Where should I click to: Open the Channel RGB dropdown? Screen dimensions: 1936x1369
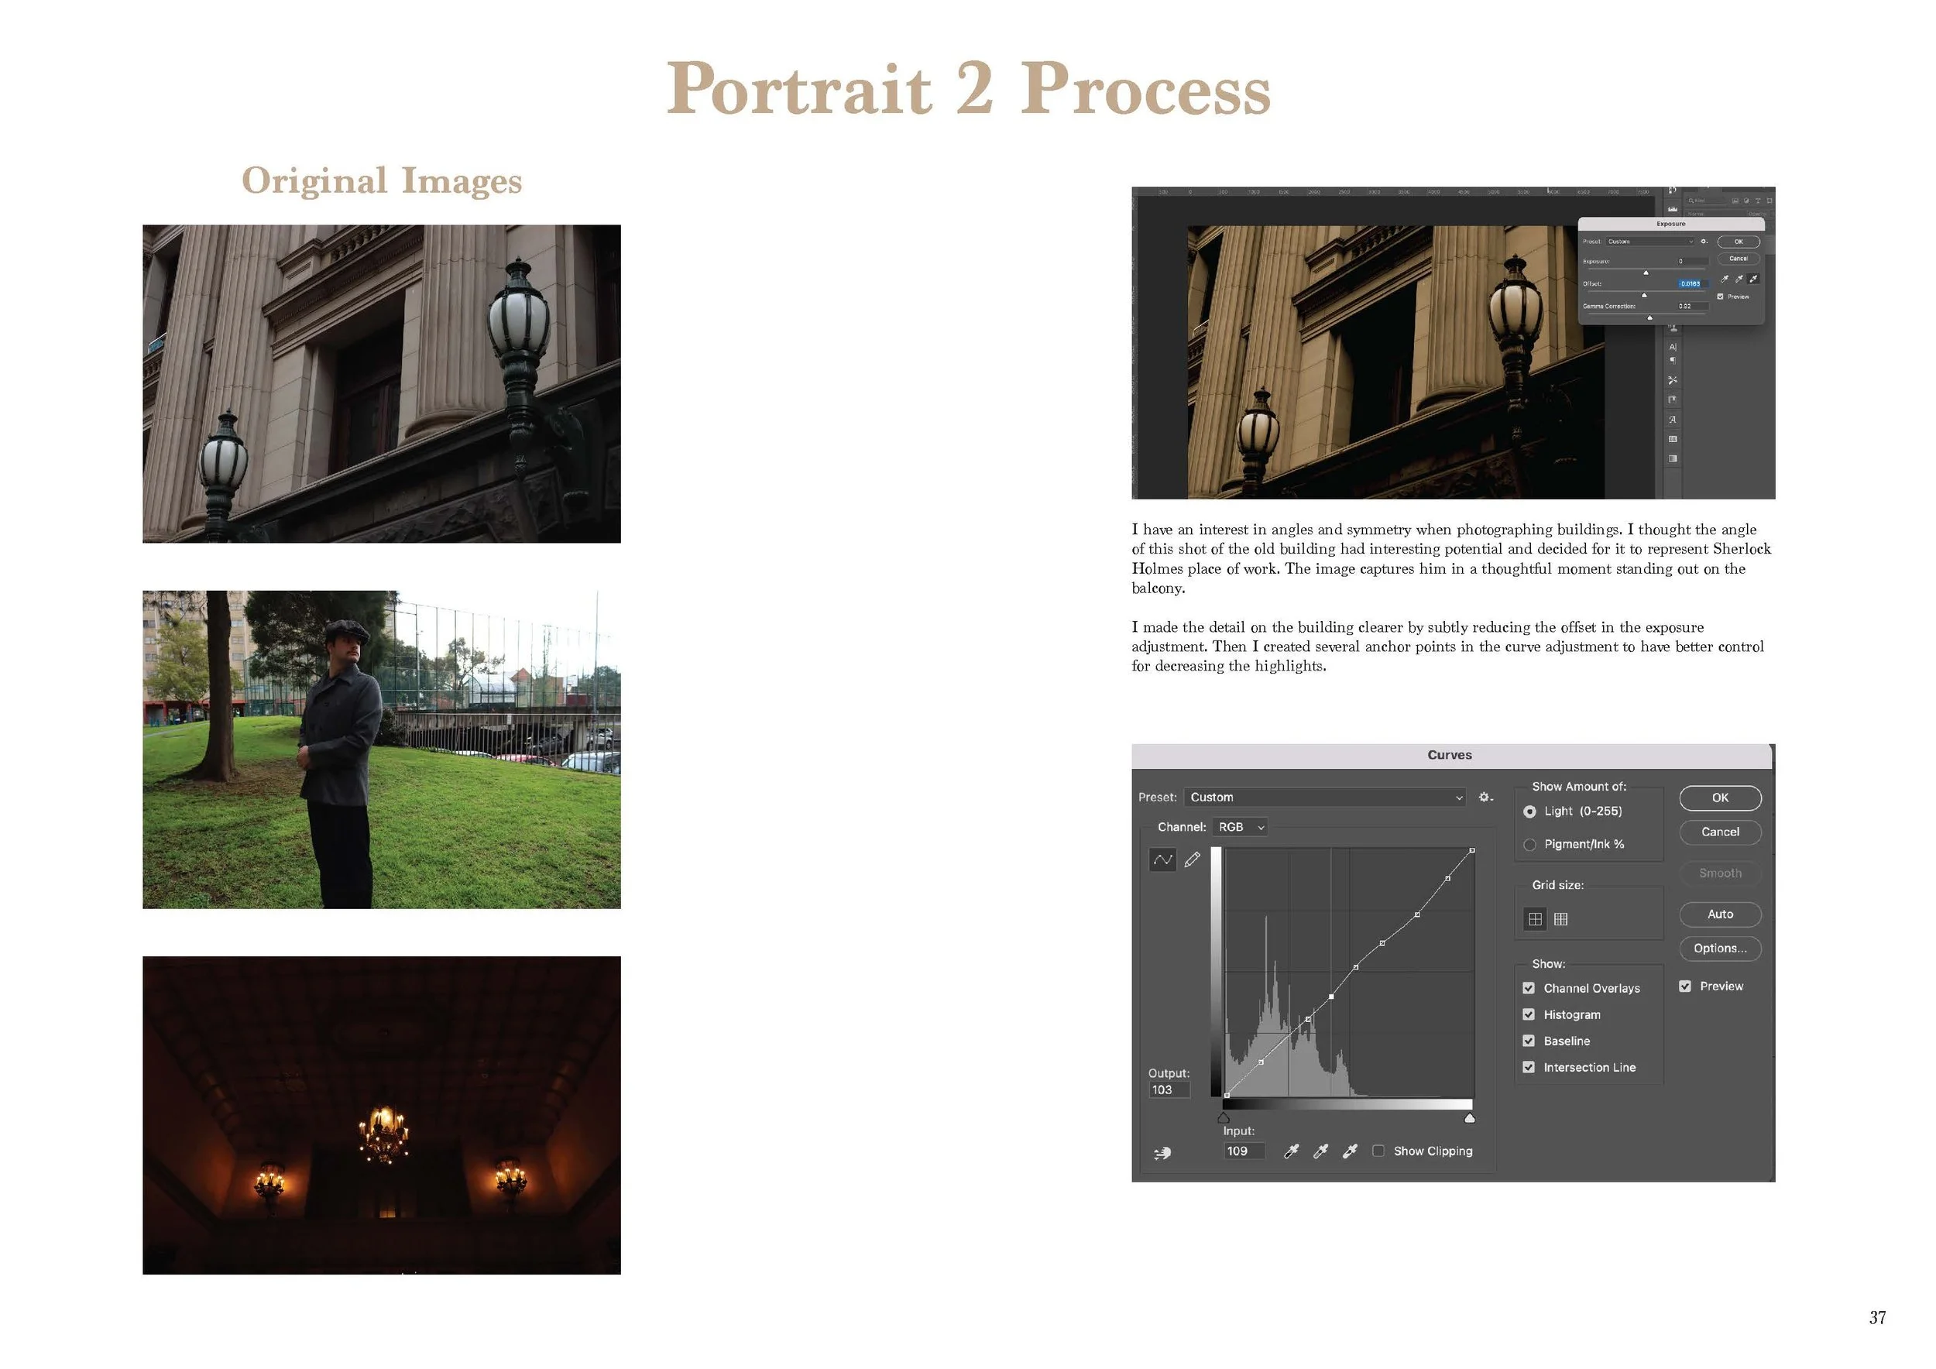(x=1240, y=828)
